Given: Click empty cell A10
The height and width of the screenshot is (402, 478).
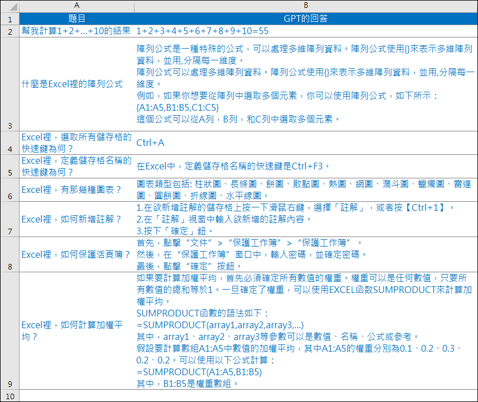Looking at the screenshot, I should (x=77, y=396).
